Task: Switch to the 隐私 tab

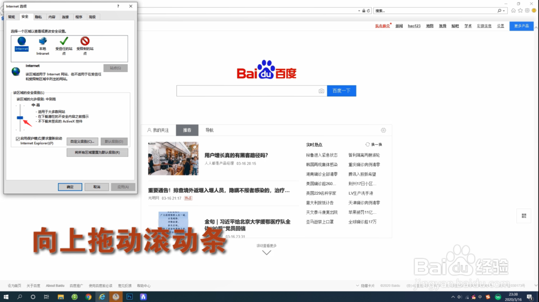Action: click(x=38, y=17)
